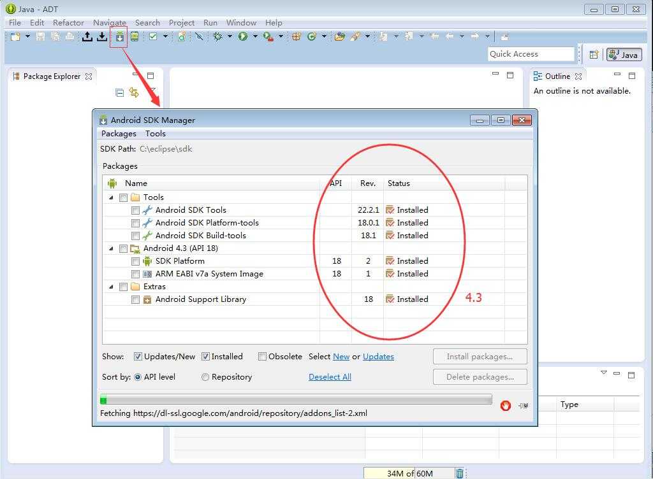Screen dimensions: 653x479
Task: Click the New file toolbar icon
Action: click(15, 36)
